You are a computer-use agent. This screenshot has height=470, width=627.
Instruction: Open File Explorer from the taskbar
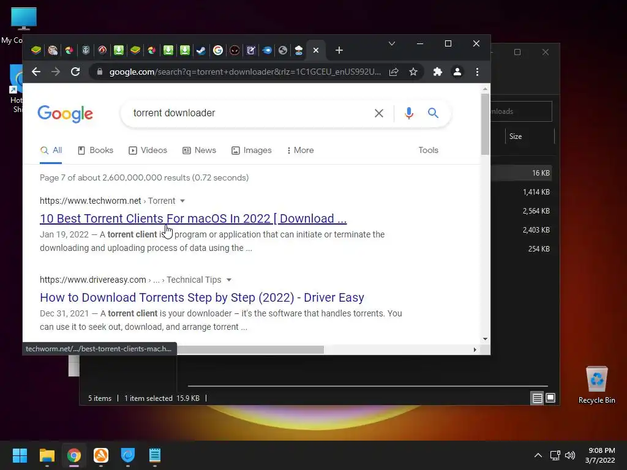(x=47, y=455)
